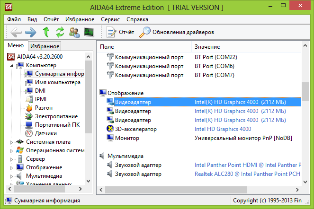Collapse the Компьютер tree node
This screenshot has width=314, height=209.
(x=11, y=66)
